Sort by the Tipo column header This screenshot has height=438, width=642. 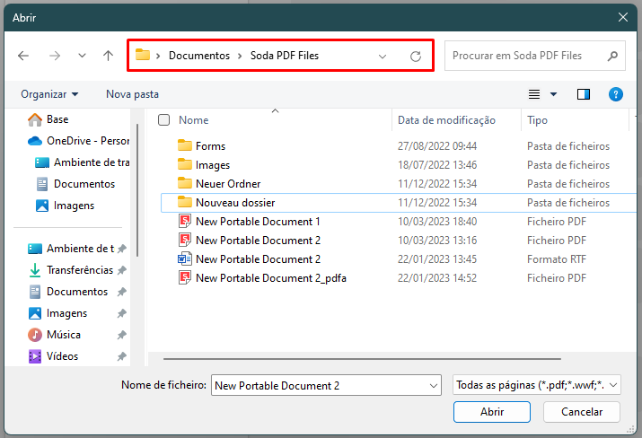(537, 120)
